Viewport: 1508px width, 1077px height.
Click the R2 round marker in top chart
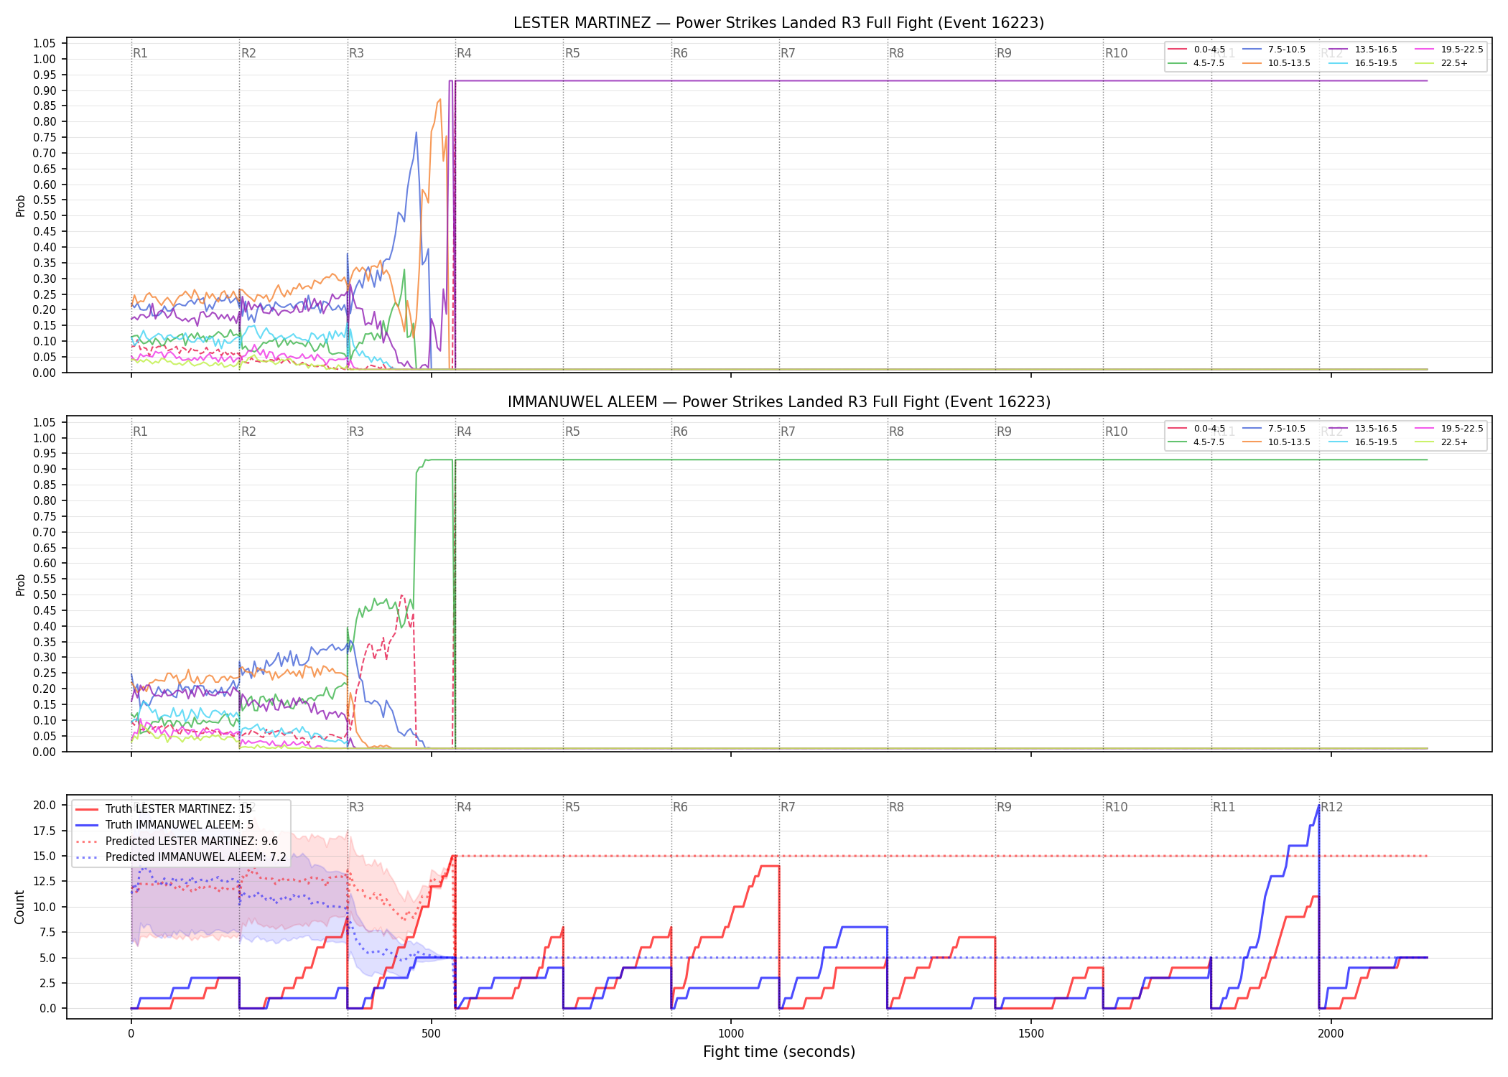248,53
